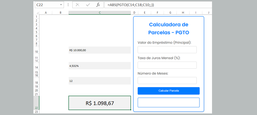
Task: Click the Calculadora de Parcelas - PGTO title
Action: coord(169,29)
